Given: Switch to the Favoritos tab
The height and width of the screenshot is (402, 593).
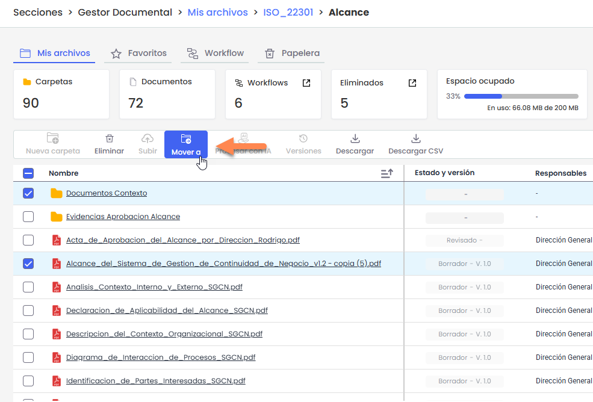Looking at the screenshot, I should click(x=139, y=53).
